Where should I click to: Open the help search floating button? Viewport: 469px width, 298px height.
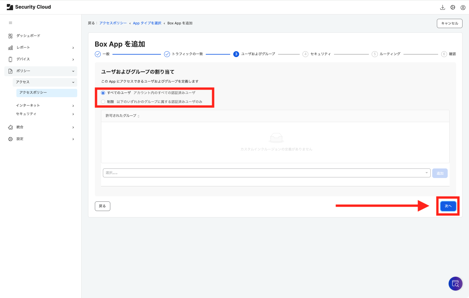tap(455, 284)
